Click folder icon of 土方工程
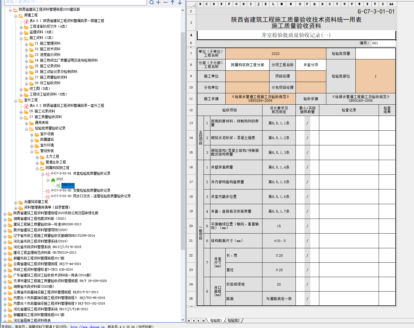The width and height of the screenshot is (414, 328). [x=42, y=157]
